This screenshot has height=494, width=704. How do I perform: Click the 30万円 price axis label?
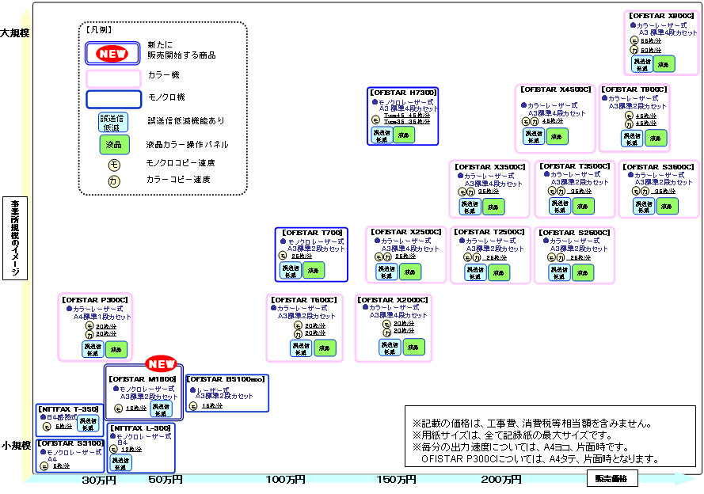(x=99, y=480)
